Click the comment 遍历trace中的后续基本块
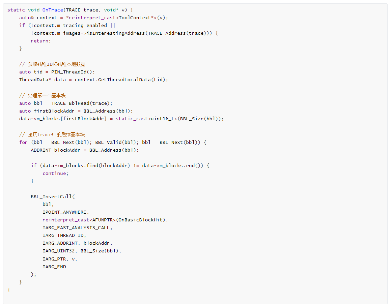Screen dimensions: 392x308 pos(52,134)
